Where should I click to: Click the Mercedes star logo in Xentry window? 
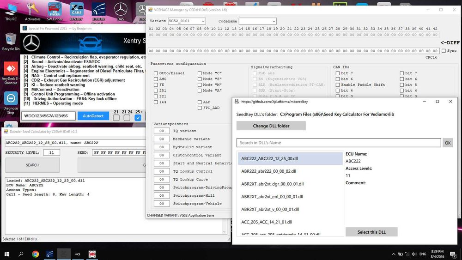click(31, 43)
